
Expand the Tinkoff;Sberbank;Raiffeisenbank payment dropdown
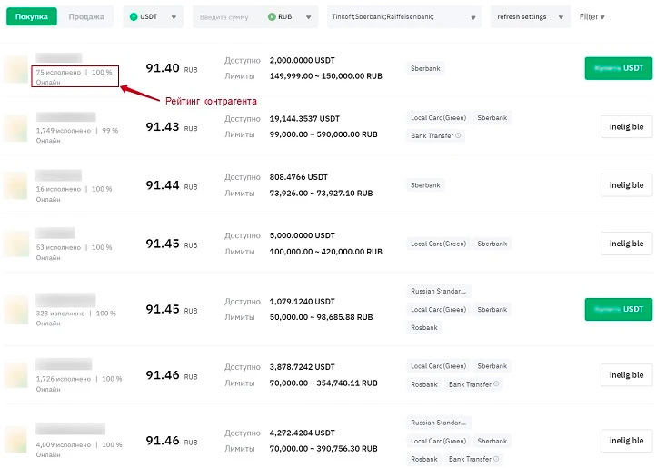pyautogui.click(x=404, y=16)
